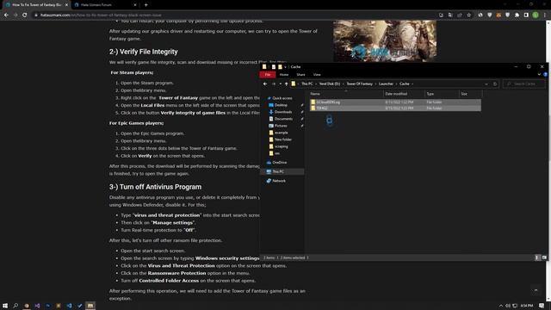Open the browser share icon

point(460,15)
